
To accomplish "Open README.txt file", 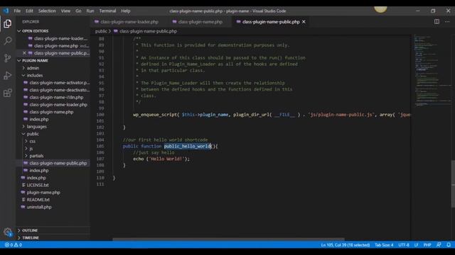I will click(x=38, y=200).
